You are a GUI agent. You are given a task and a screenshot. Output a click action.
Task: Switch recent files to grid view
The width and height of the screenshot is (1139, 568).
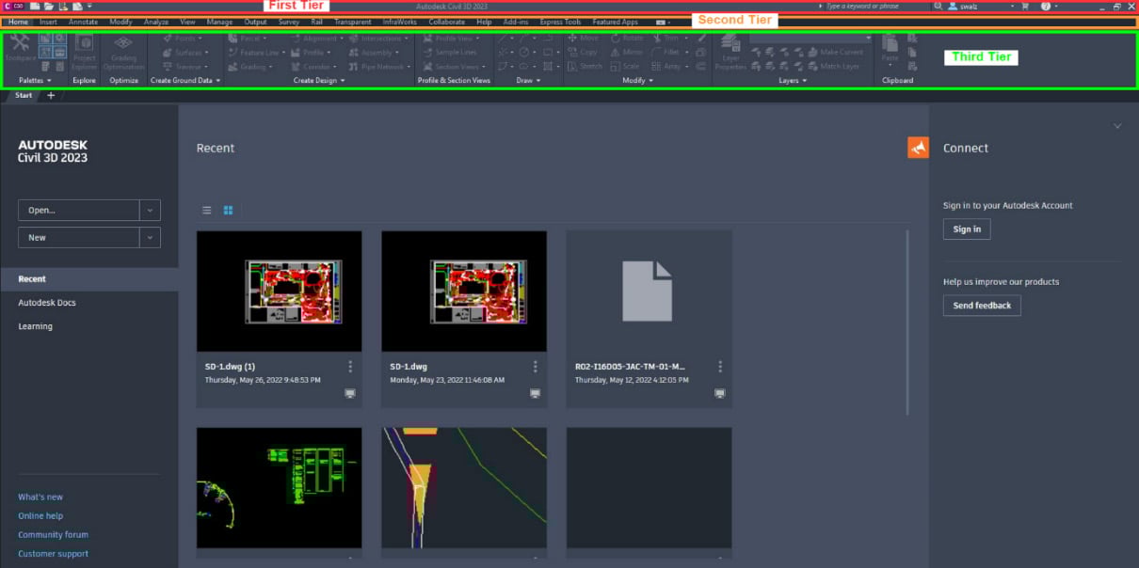pyautogui.click(x=228, y=210)
